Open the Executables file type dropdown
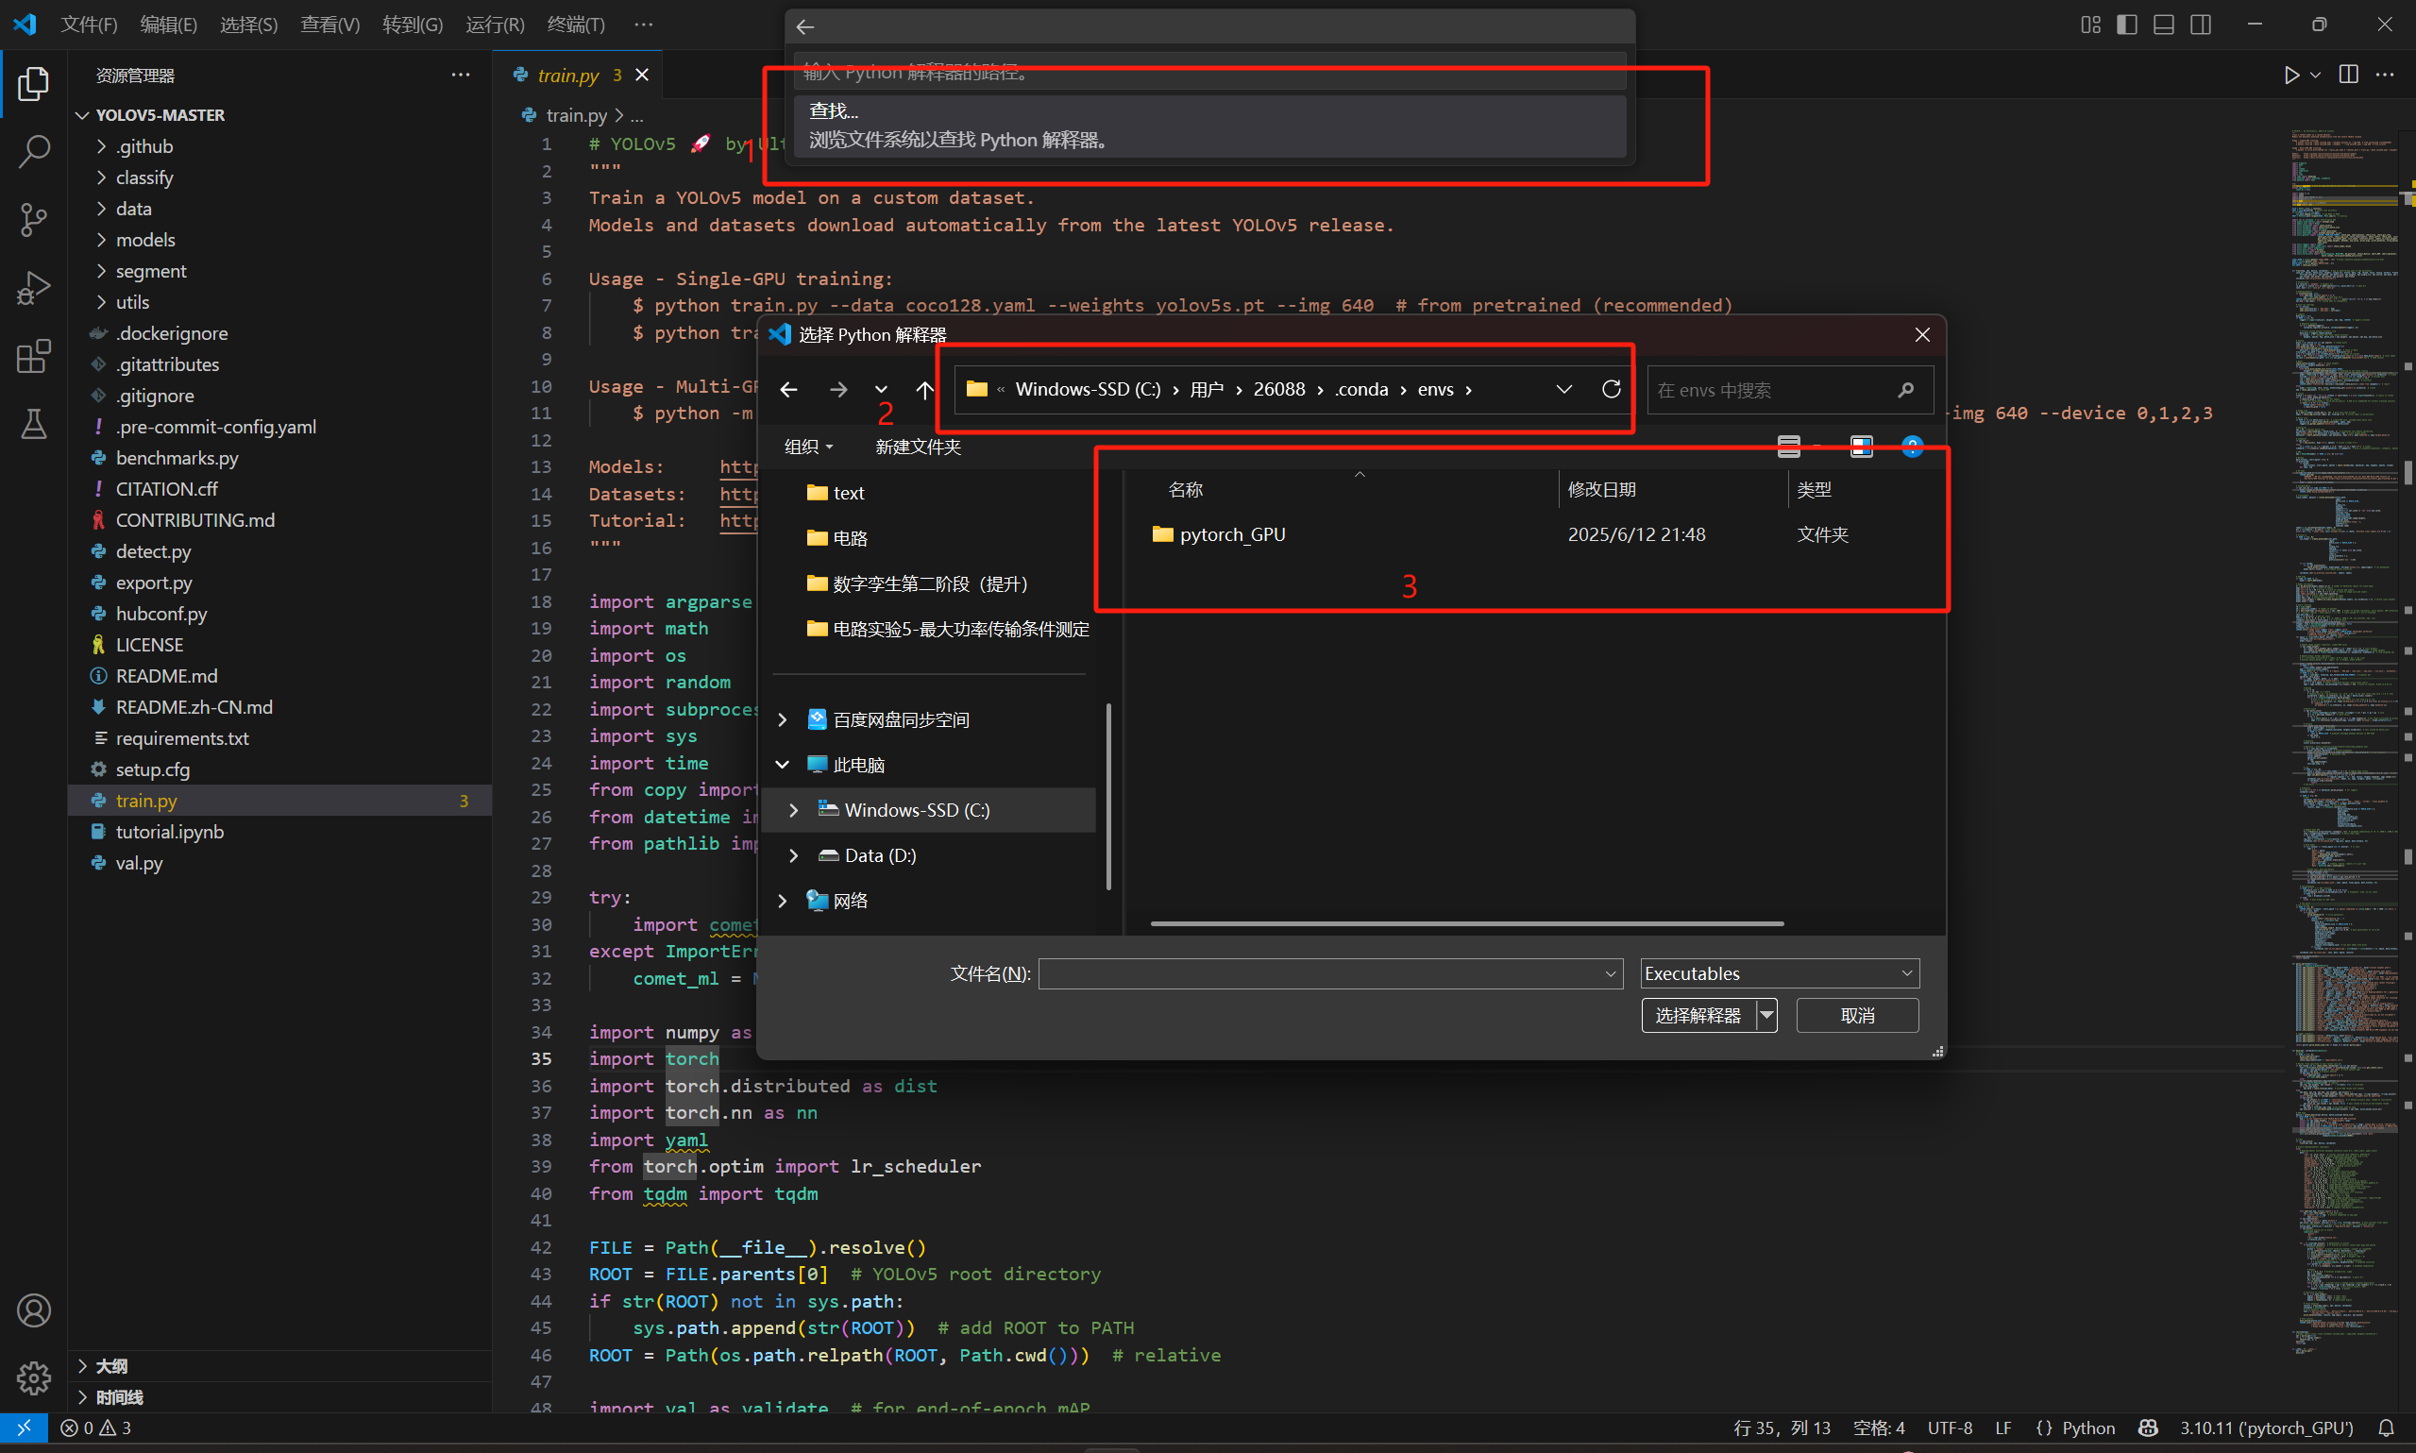 [x=1778, y=973]
